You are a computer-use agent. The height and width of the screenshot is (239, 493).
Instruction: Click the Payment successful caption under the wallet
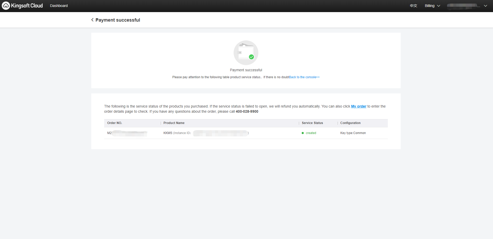246,70
